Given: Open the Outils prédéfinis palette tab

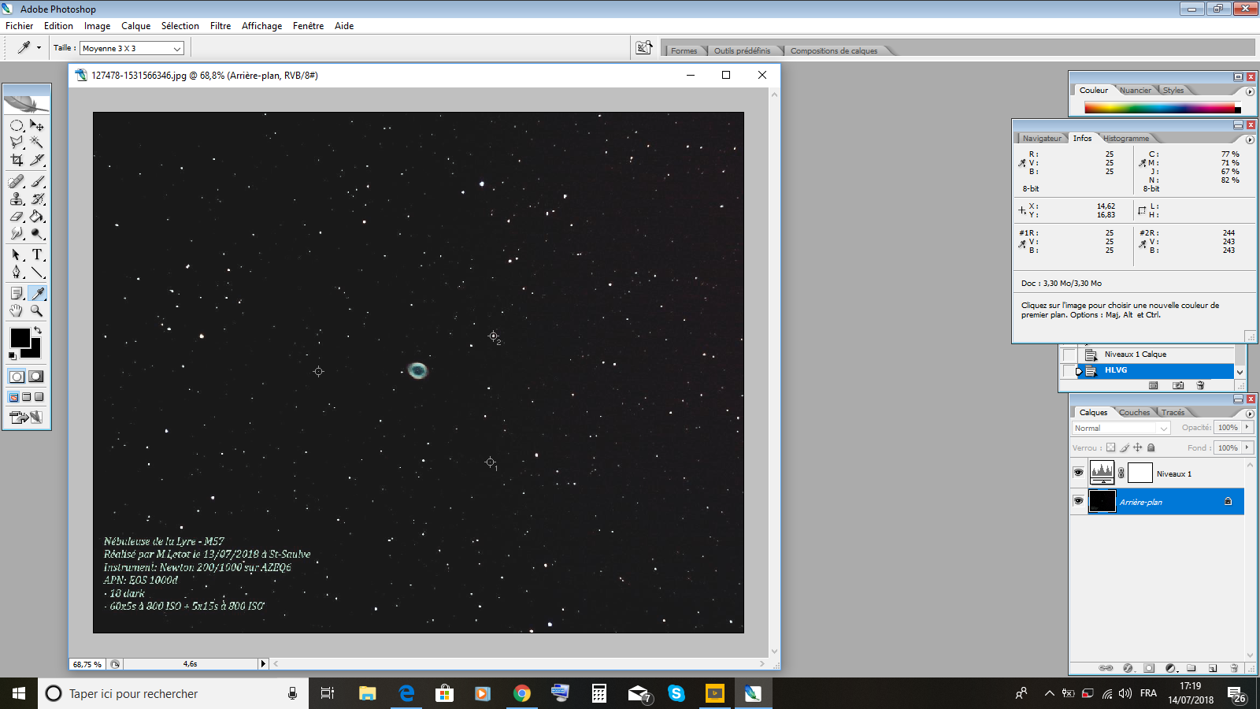Looking at the screenshot, I should pyautogui.click(x=742, y=50).
